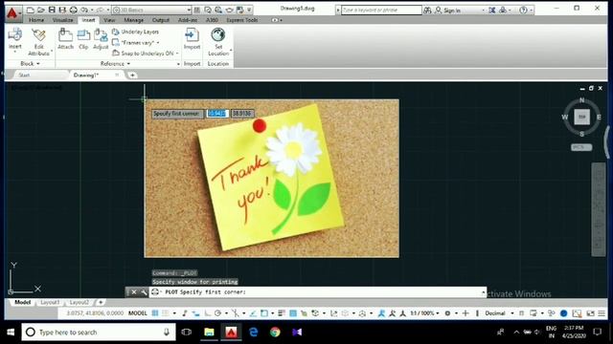The image size is (613, 344).
Task: Open Google Chrome from the taskbar
Action: (x=275, y=333)
